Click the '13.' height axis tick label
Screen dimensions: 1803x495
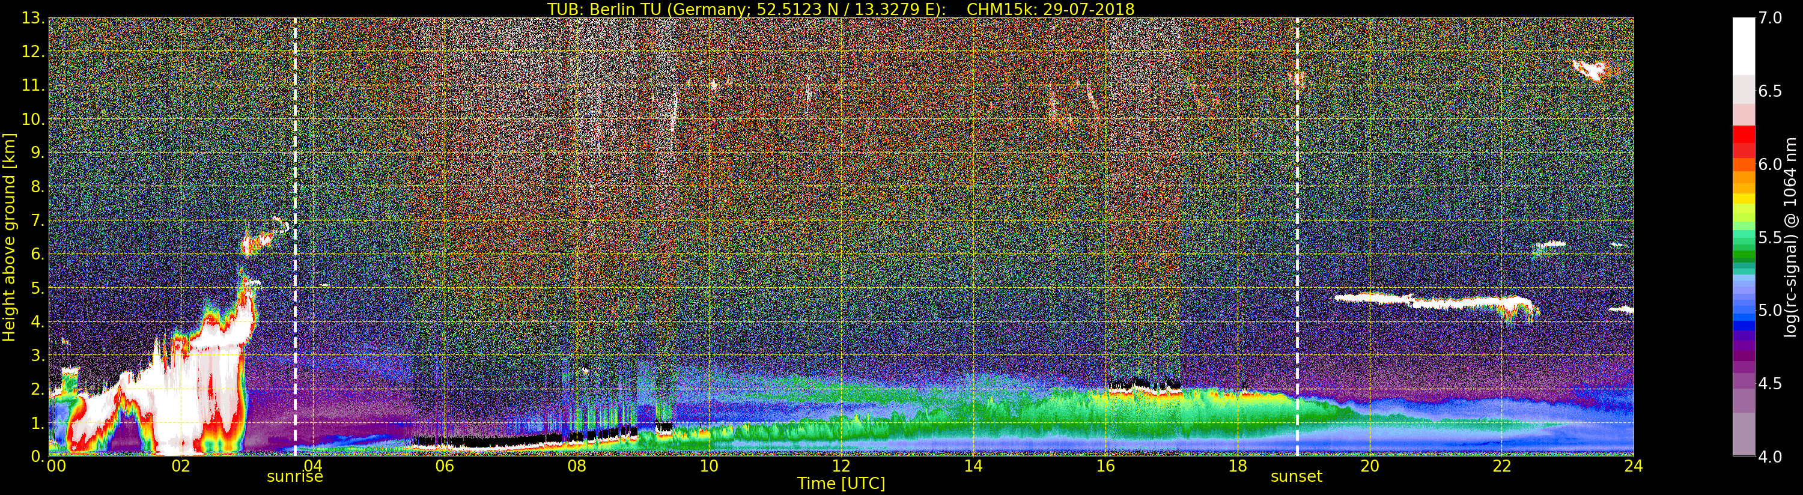33,18
